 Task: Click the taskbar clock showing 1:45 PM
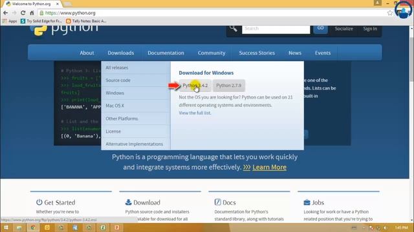click(401, 227)
